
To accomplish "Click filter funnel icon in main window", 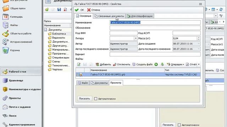I will tap(221, 16).
